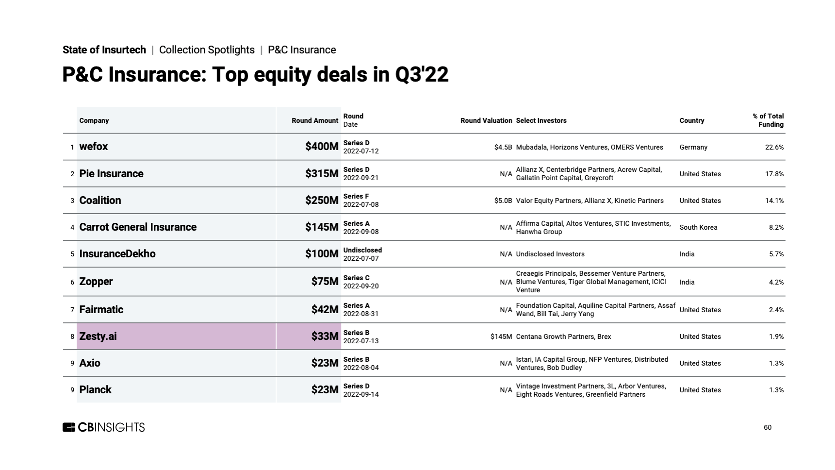Select the Planck company row
Screen dimensions: 835x470
[x=424, y=390]
